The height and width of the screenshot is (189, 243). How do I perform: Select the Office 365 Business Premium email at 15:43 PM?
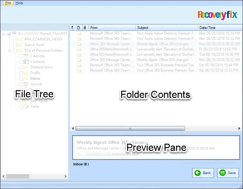point(156,70)
